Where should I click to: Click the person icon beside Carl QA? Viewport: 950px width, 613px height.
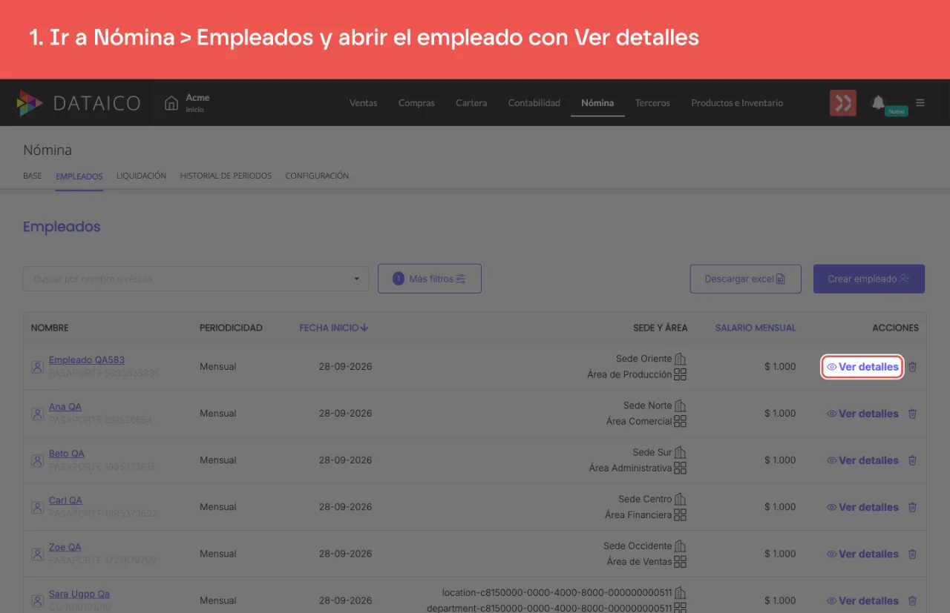pos(37,507)
